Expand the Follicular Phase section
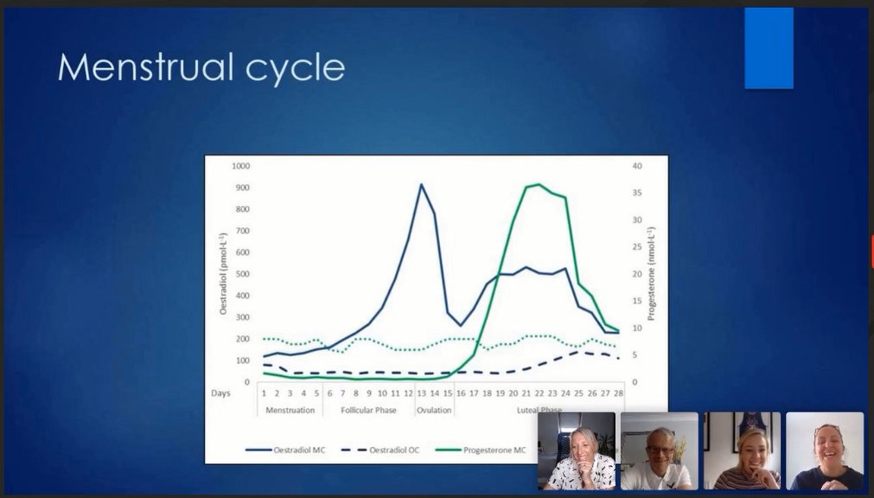This screenshot has width=874, height=498. [368, 409]
